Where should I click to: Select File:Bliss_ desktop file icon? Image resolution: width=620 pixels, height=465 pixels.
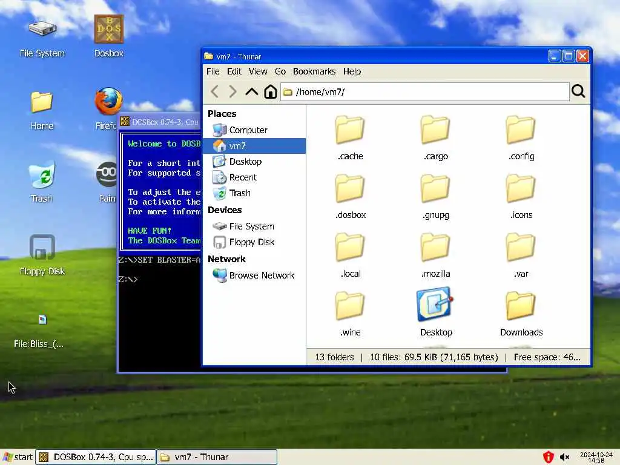[39, 331]
